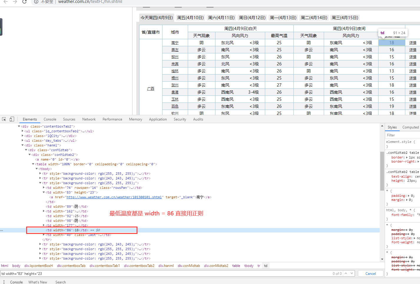This screenshot has width=420, height=284.
Task: Switch to the Application tab
Action: [x=158, y=119]
